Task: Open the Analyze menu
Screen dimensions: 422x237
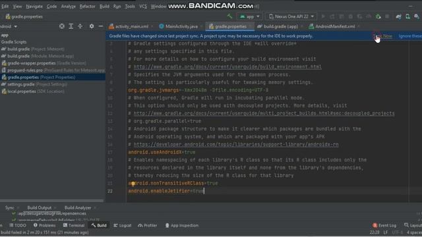Action: coord(68,6)
